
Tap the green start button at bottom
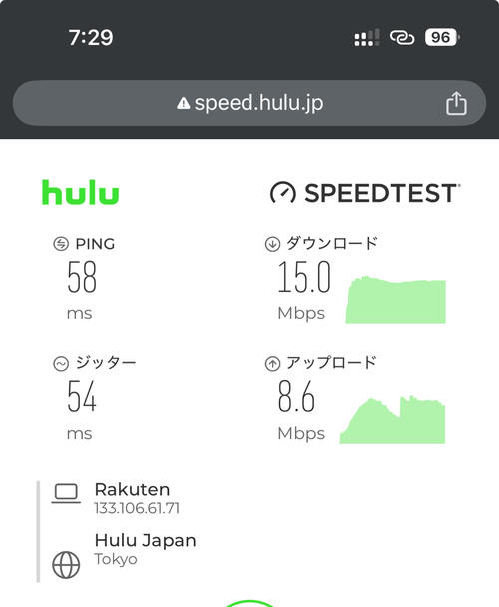(249, 603)
